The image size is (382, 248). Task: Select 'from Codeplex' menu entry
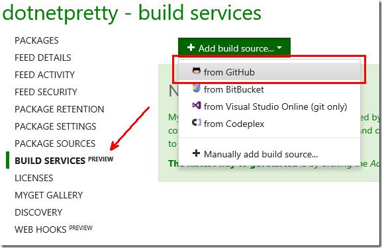click(x=269, y=124)
